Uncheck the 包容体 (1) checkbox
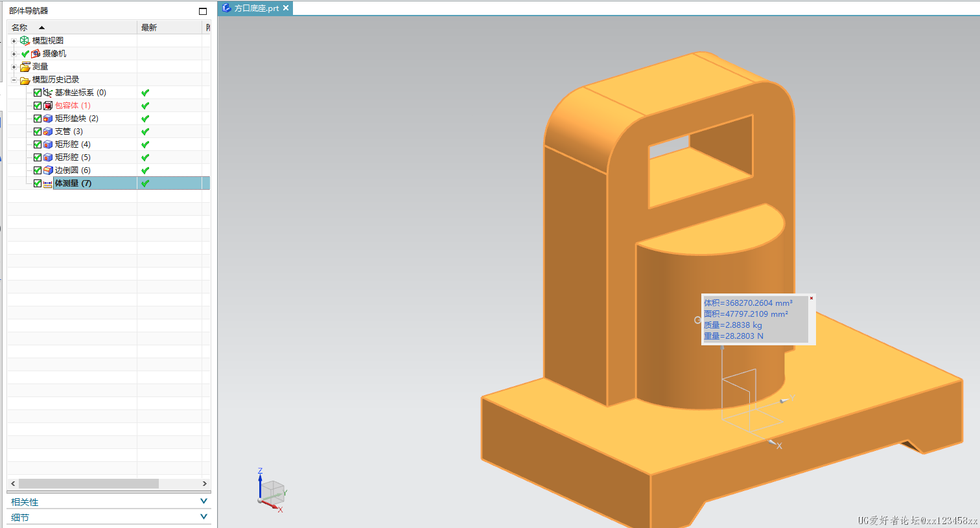Image resolution: width=980 pixels, height=528 pixels. click(38, 106)
